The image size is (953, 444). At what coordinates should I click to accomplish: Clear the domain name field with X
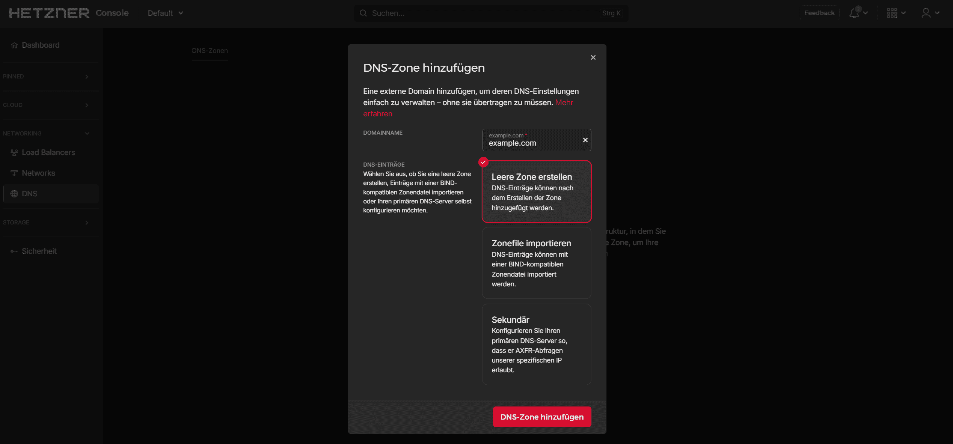point(585,140)
